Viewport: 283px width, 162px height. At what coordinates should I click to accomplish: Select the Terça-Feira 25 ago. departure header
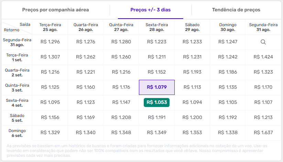[x=50, y=27]
